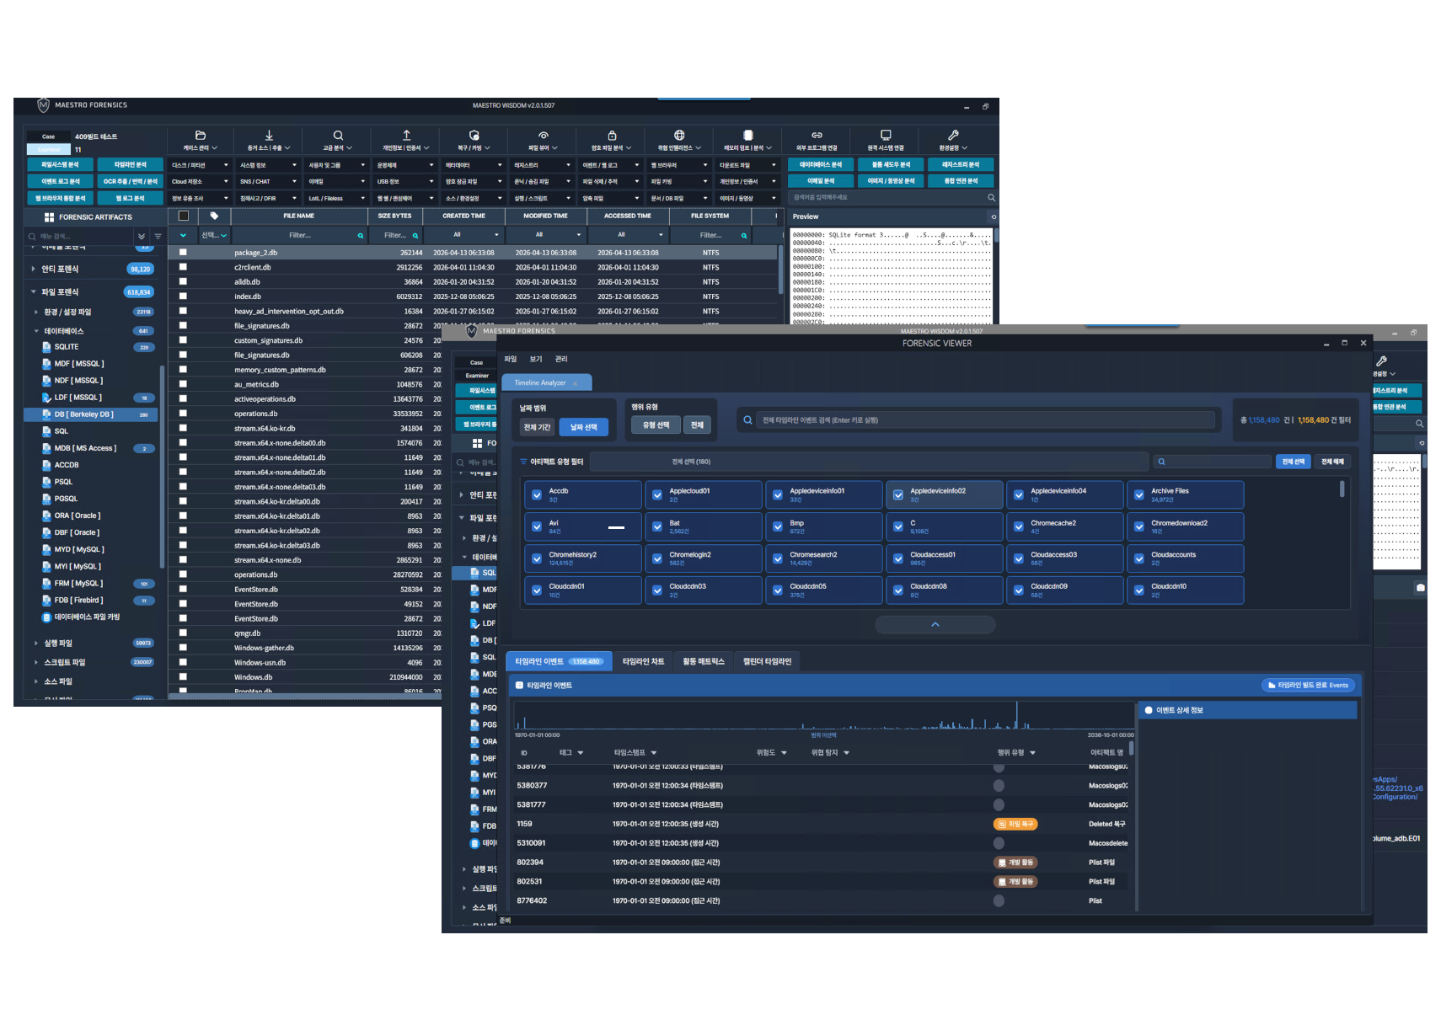
Task: Open the 보기 menu in Forensic Viewer
Action: pyautogui.click(x=536, y=359)
